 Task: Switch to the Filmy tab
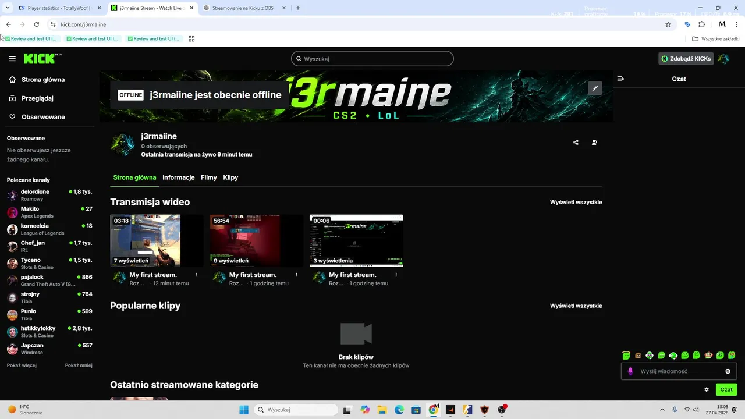(209, 177)
